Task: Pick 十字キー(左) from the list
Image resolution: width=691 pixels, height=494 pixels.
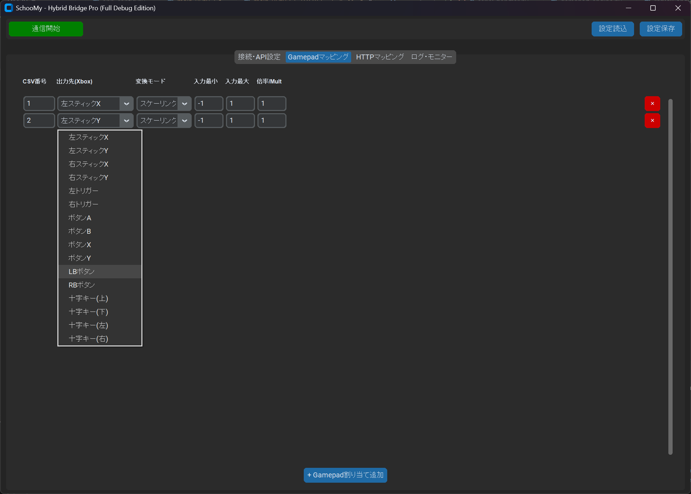Action: pyautogui.click(x=100, y=325)
